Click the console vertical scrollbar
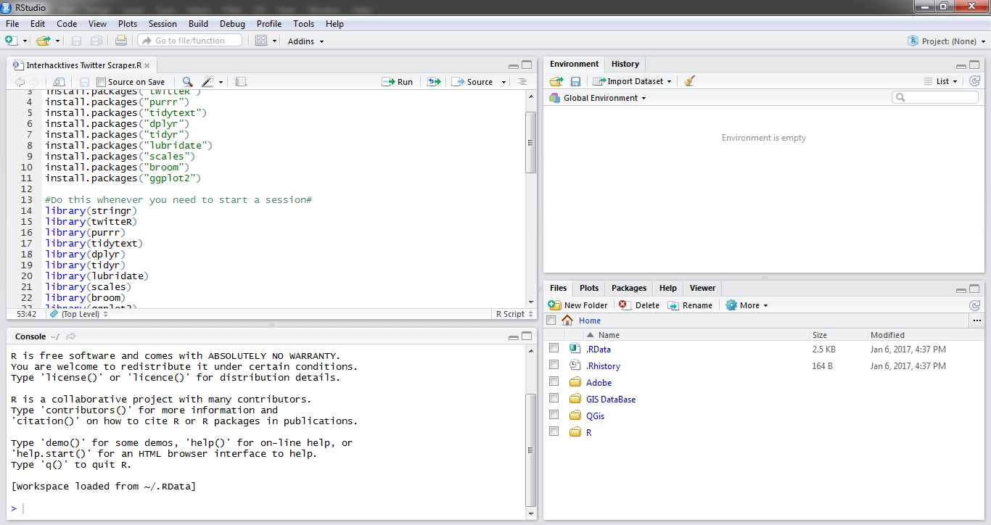Image resolution: width=991 pixels, height=525 pixels. point(530,450)
